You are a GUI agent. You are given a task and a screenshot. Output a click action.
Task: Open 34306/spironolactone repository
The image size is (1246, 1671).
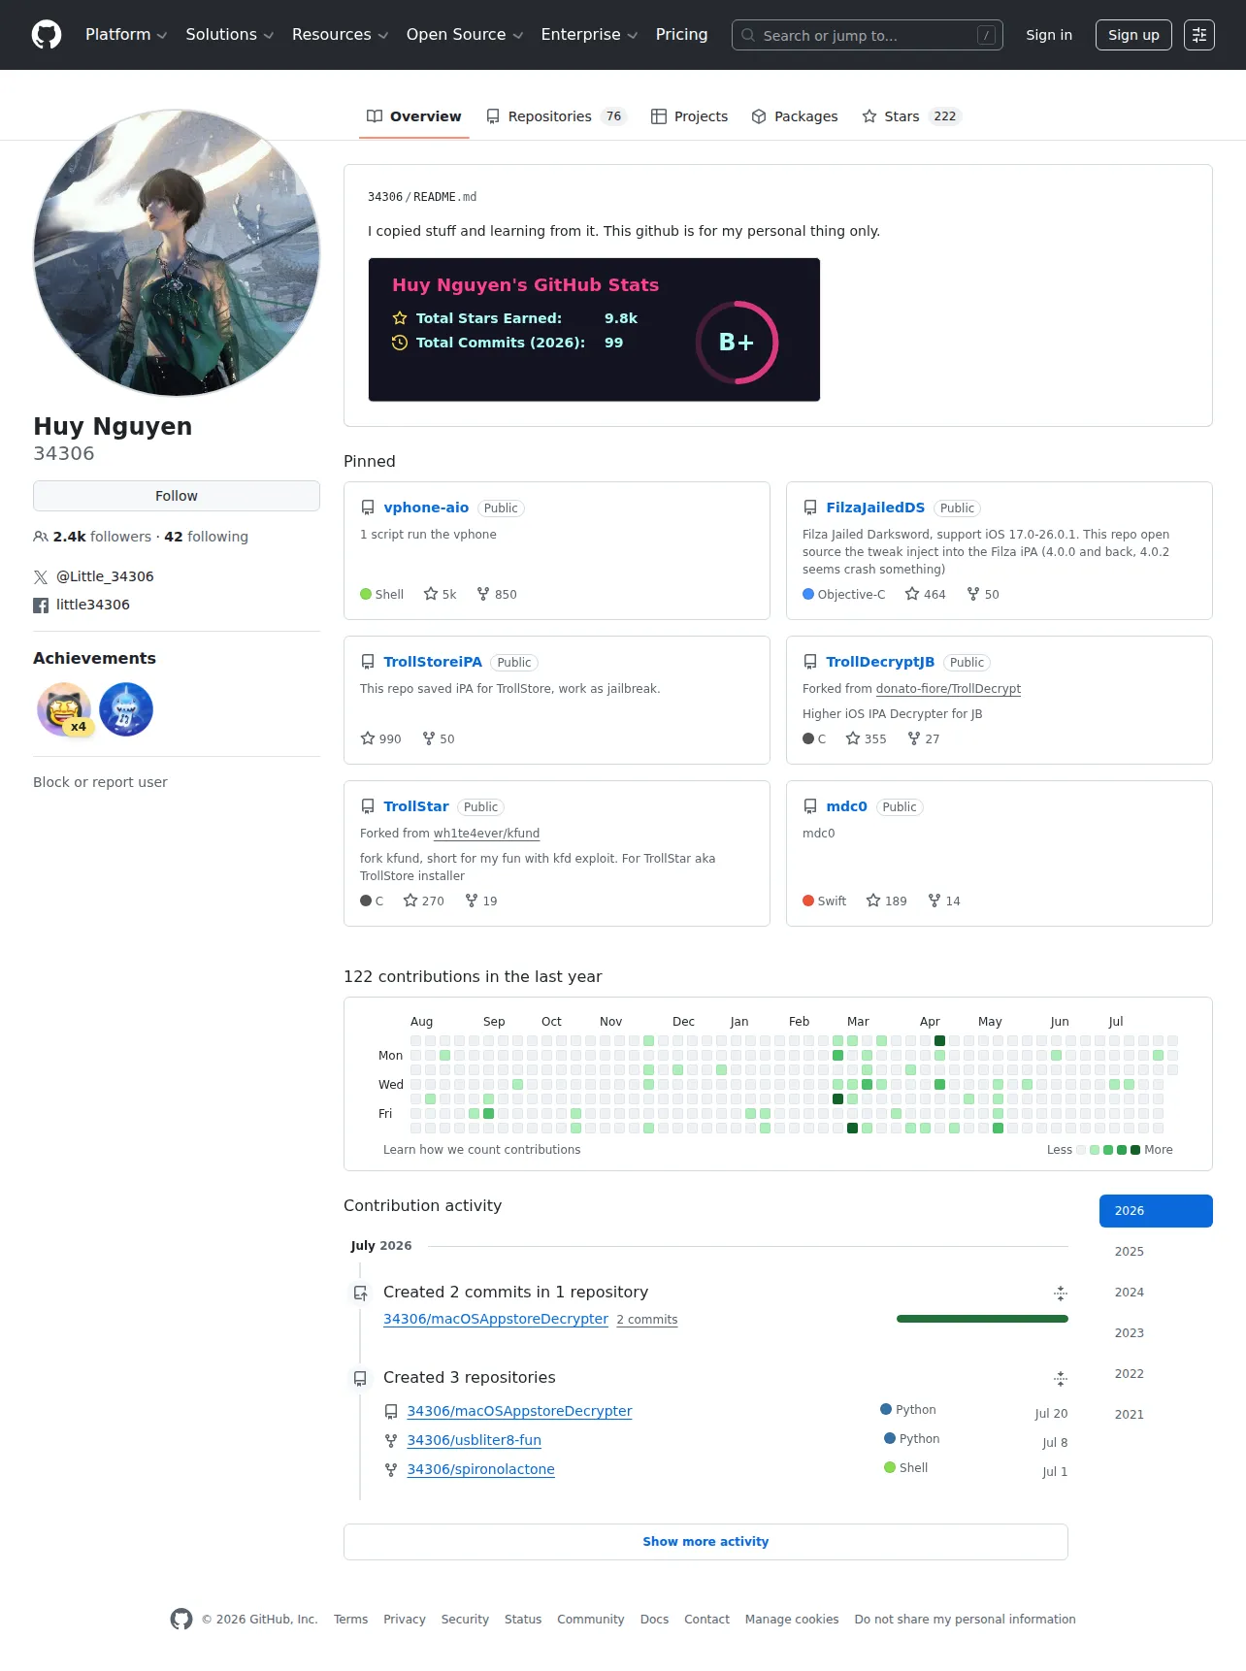[x=481, y=1470]
